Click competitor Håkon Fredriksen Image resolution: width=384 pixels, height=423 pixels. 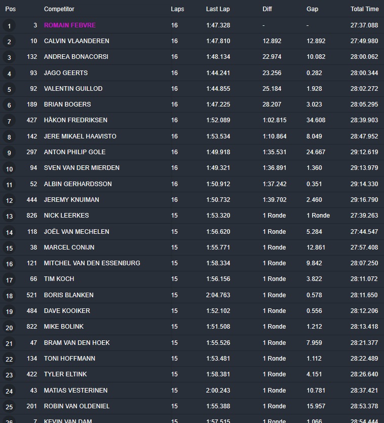coord(75,120)
